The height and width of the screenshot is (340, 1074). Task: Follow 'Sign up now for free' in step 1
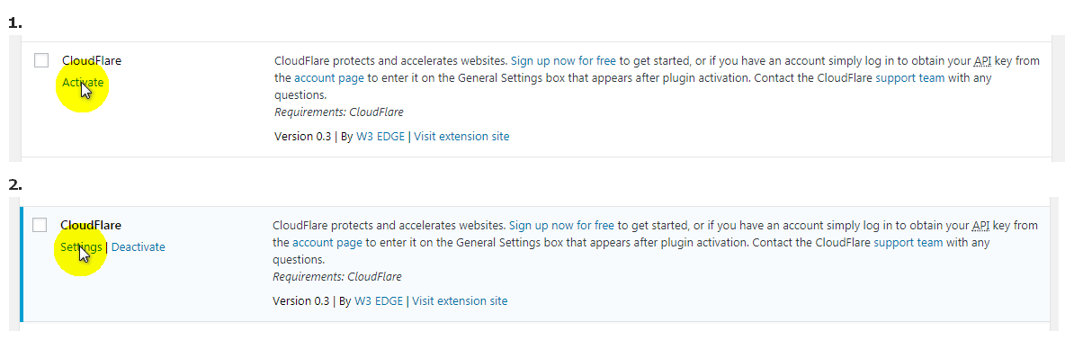[563, 60]
